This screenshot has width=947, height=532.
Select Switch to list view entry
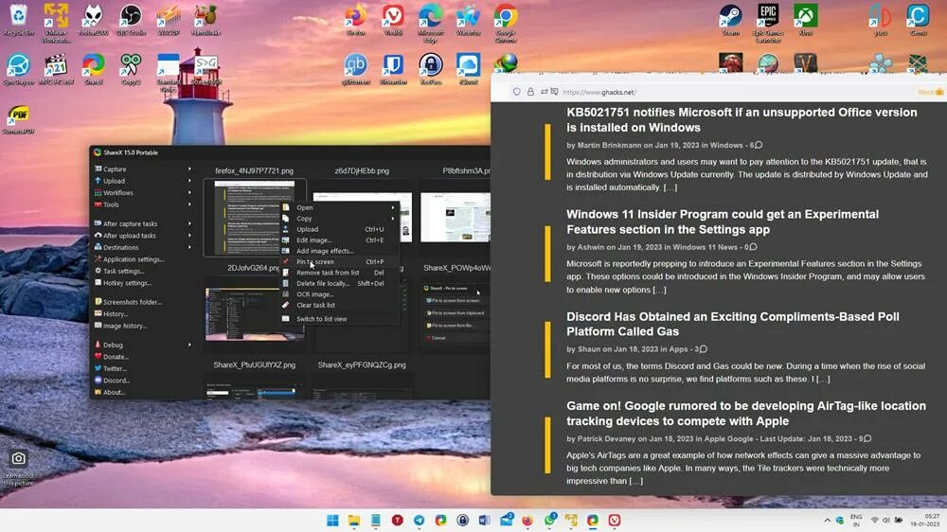(339, 319)
